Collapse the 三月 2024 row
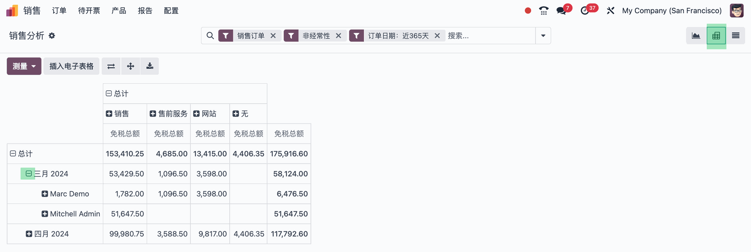The image size is (751, 252). coord(29,173)
